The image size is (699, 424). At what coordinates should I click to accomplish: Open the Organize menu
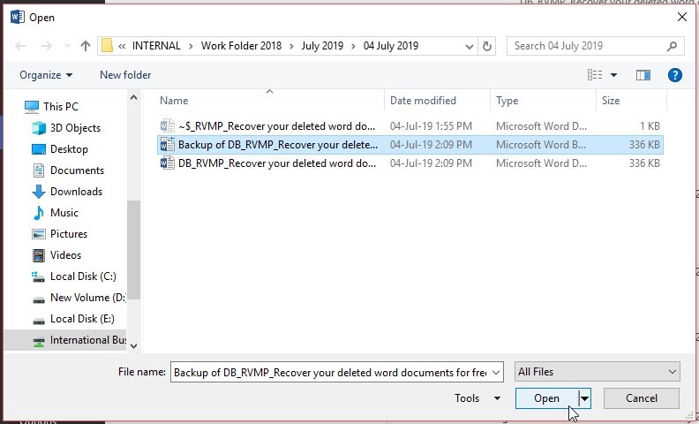coord(46,75)
